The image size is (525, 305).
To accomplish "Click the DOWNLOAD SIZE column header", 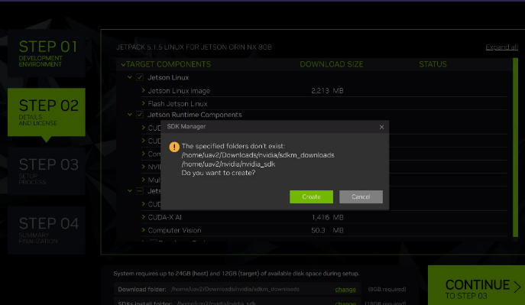I will coord(331,64).
